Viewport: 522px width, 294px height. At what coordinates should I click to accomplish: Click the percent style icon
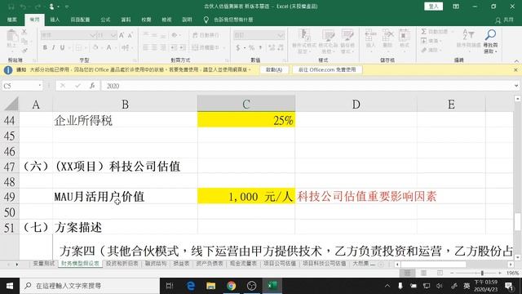(251, 47)
